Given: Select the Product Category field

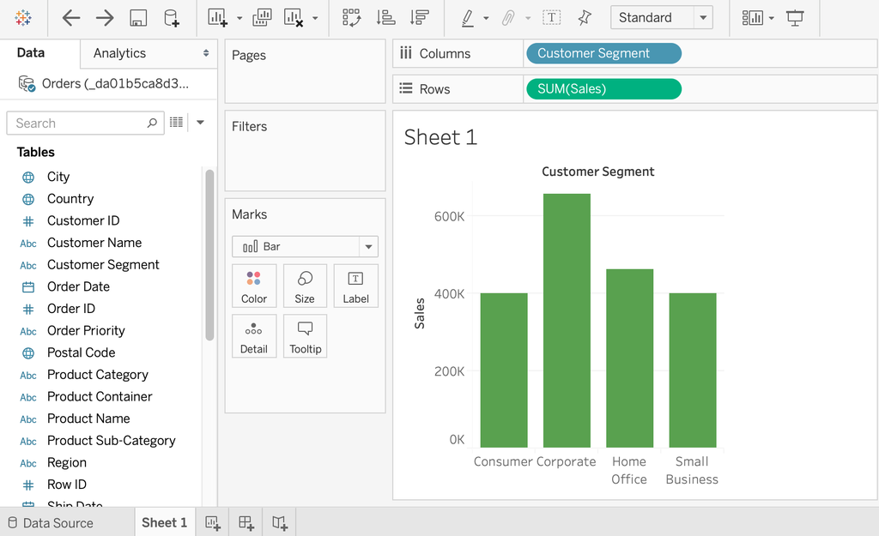Looking at the screenshot, I should 99,375.
